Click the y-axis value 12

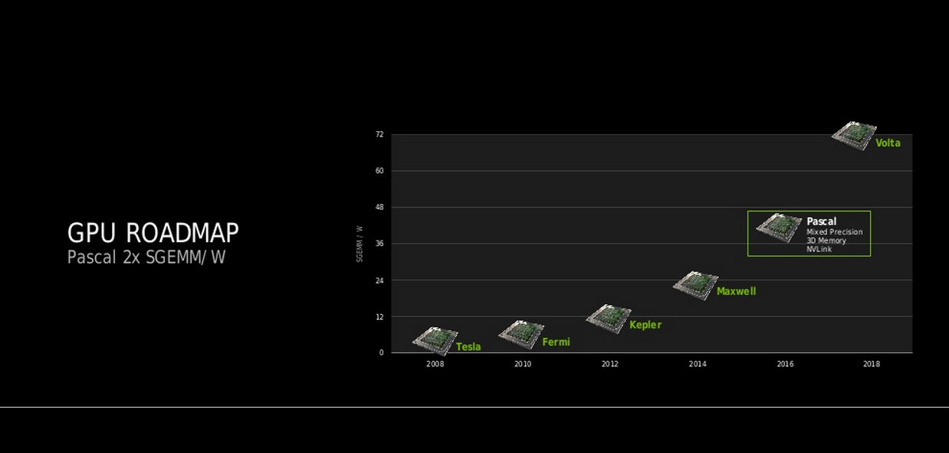click(379, 317)
